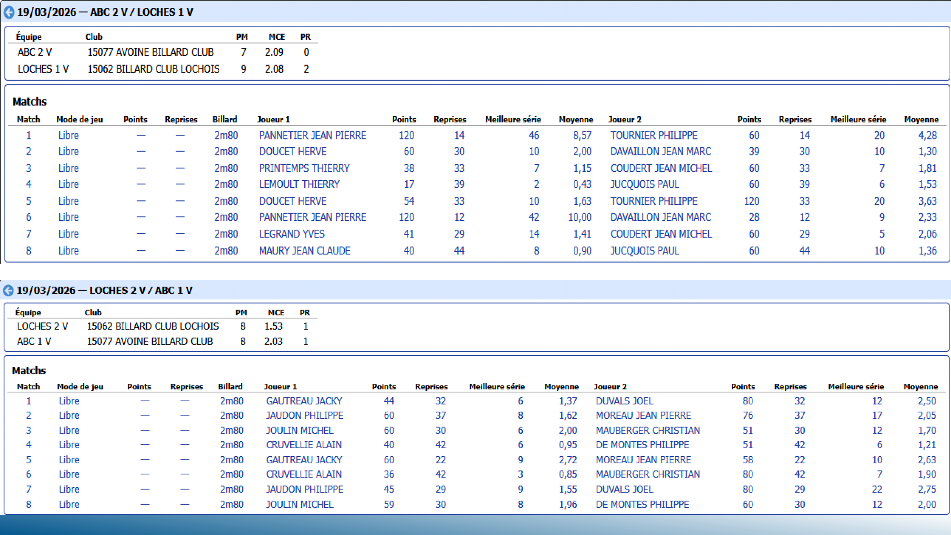Viewport: 951px width, 535px height.
Task: Click the Joueur 1 header in first table
Action: coord(273,119)
